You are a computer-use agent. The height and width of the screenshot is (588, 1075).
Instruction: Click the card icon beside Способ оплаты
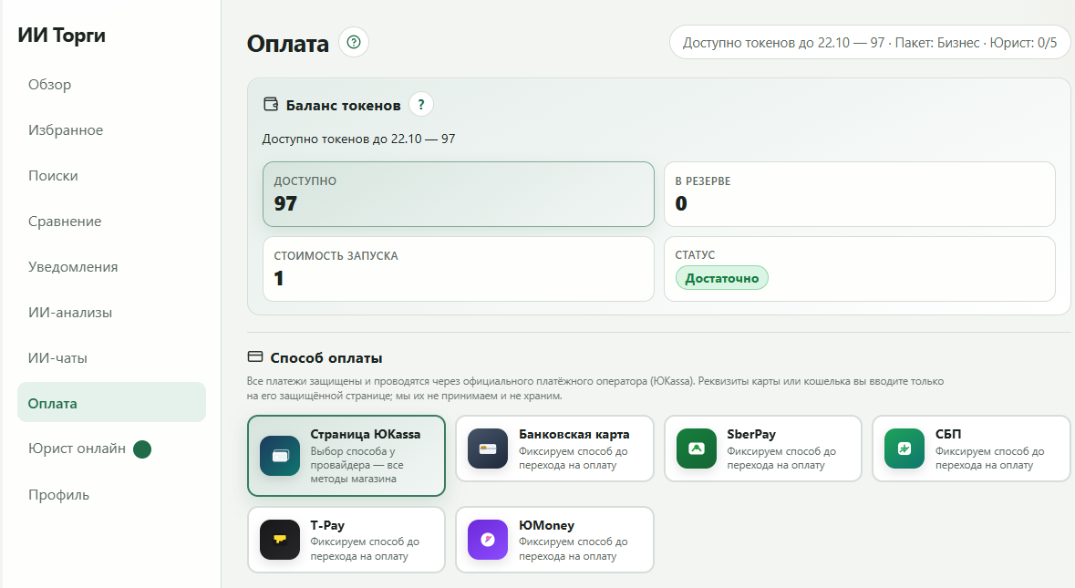[255, 357]
